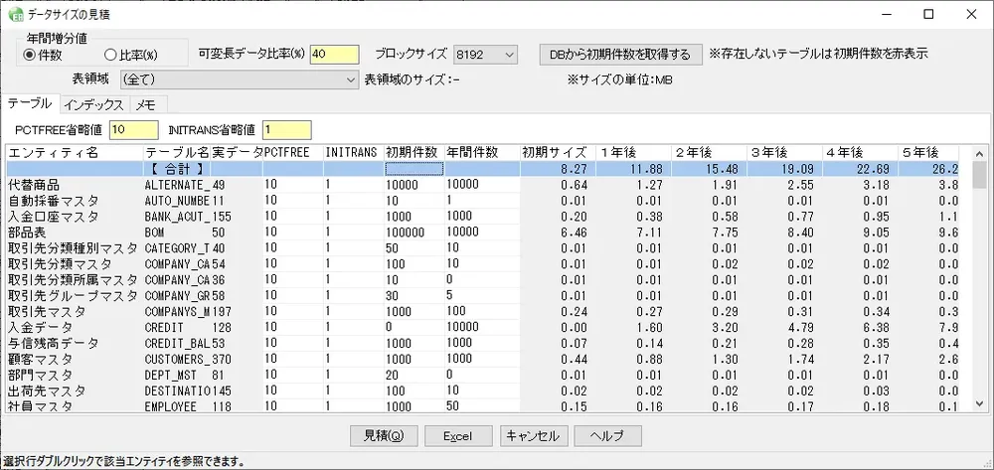The width and height of the screenshot is (994, 470).
Task: Click the PCTFREE column header
Action: [x=293, y=153]
